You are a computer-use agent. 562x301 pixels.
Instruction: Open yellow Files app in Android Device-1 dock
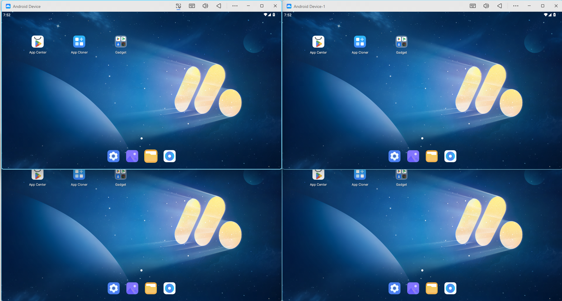(432, 156)
